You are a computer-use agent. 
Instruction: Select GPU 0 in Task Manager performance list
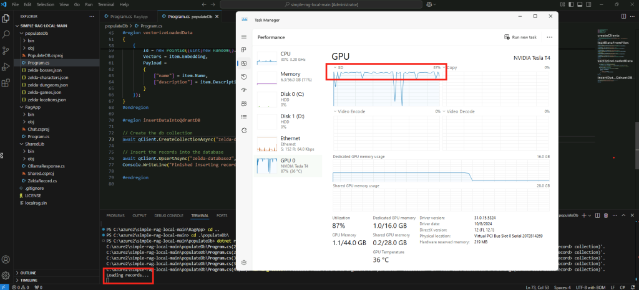(x=288, y=166)
